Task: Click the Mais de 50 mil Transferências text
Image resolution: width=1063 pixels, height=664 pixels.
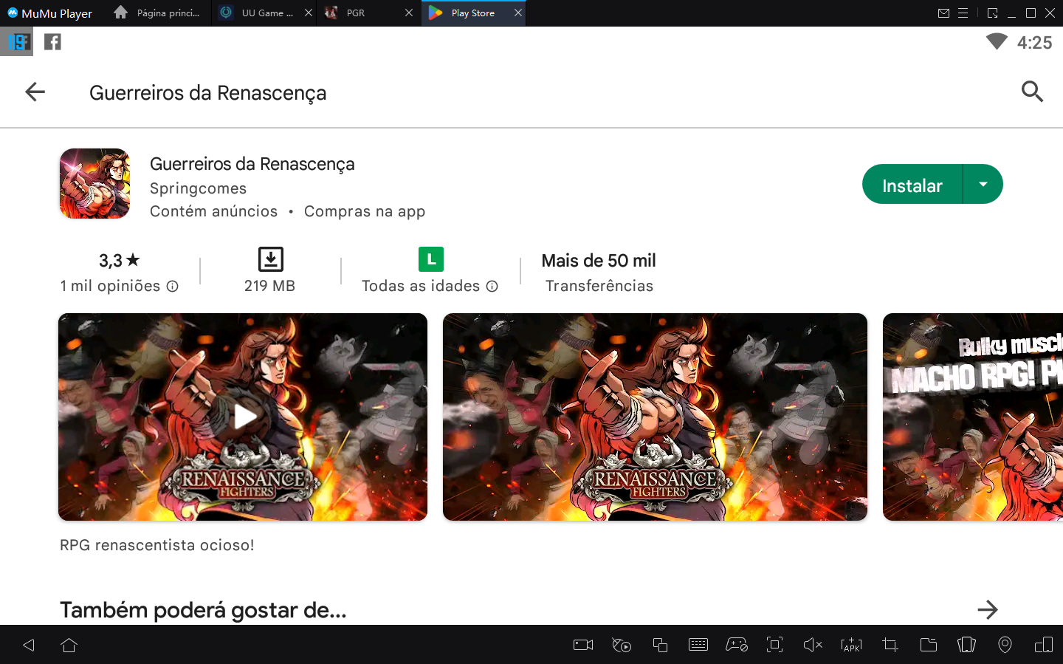Action: click(x=599, y=273)
